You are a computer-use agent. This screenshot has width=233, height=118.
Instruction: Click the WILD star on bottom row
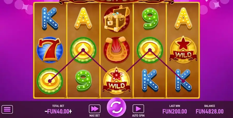pos(117,81)
